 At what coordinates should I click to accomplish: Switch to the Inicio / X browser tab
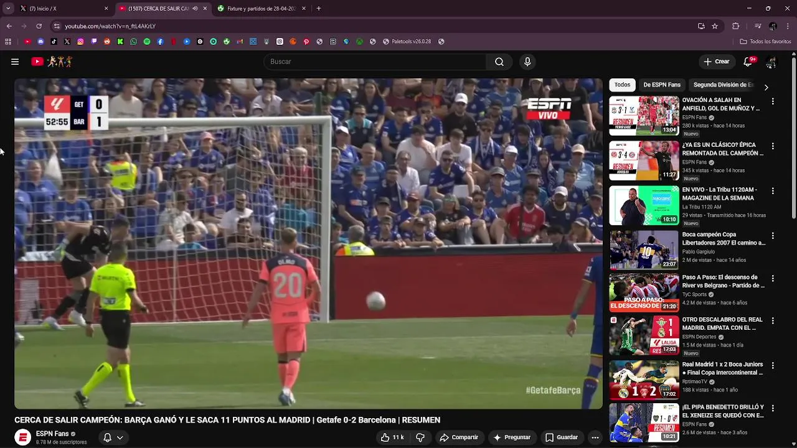(64, 9)
